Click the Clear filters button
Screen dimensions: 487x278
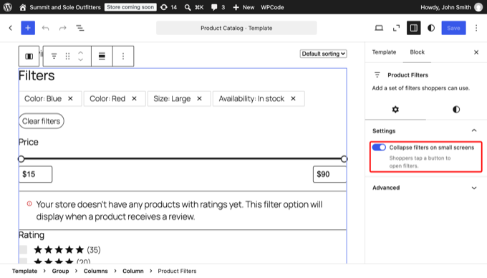[42, 121]
